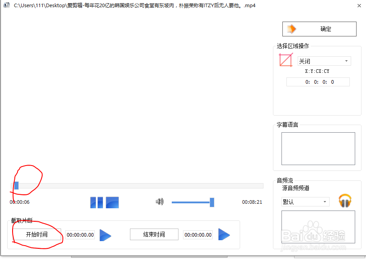Click the headphones audio stream icon
This screenshot has height=260, width=366.
345,201
